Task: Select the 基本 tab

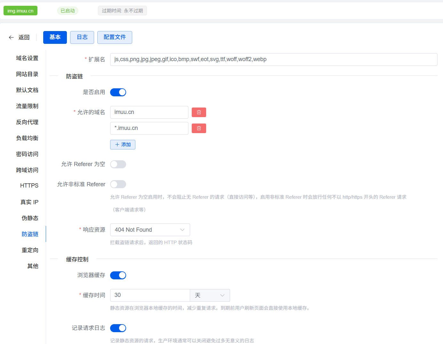Action: 55,37
